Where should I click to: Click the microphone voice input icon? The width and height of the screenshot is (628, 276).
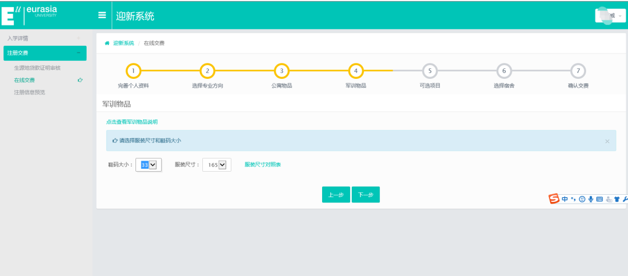(x=591, y=199)
